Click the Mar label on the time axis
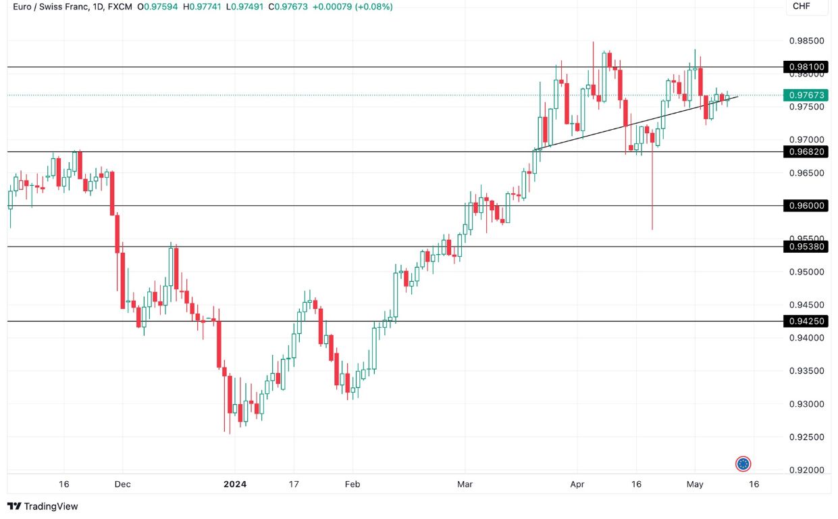 click(465, 485)
